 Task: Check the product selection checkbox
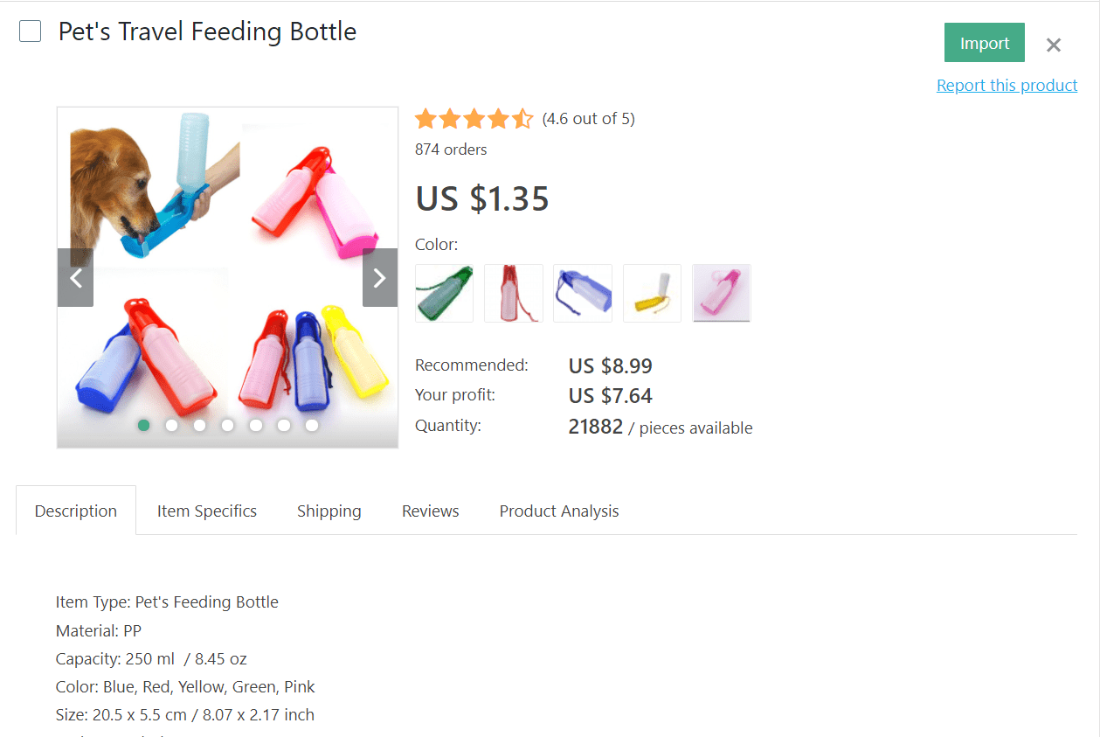(x=30, y=31)
